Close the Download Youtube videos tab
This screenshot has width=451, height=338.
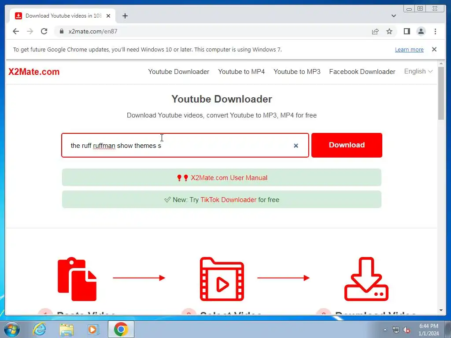[x=108, y=16]
